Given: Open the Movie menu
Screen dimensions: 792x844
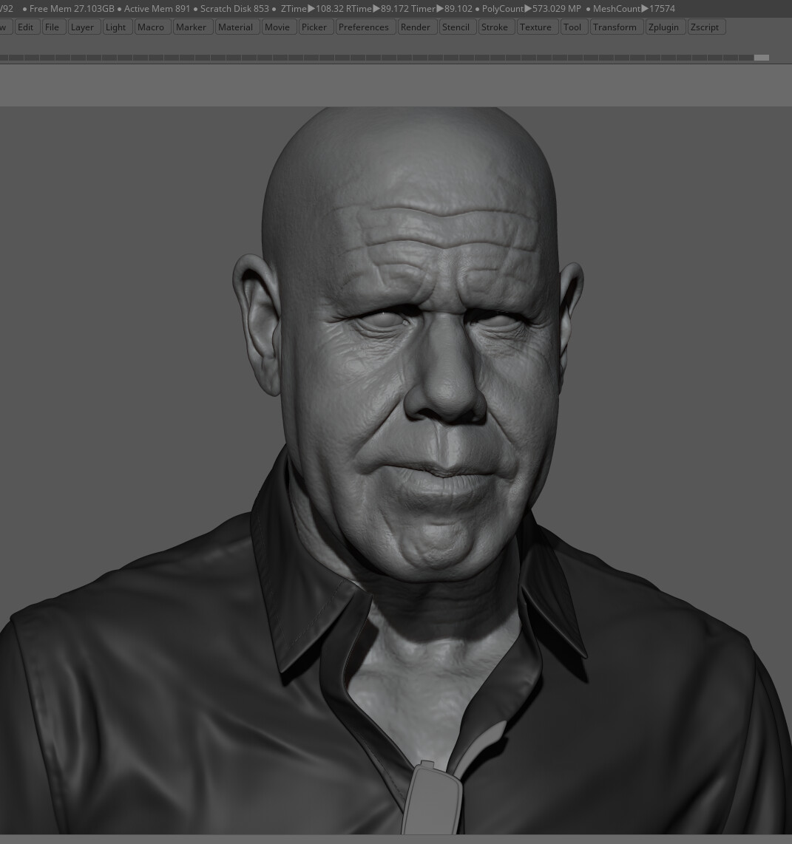Looking at the screenshot, I should coord(277,27).
